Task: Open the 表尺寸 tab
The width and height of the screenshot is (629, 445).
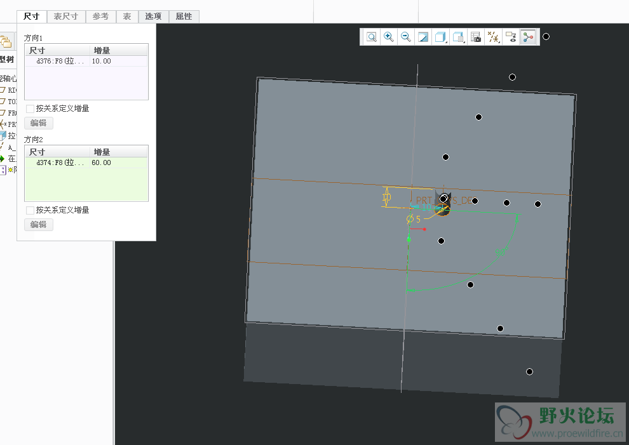Action: coord(66,17)
